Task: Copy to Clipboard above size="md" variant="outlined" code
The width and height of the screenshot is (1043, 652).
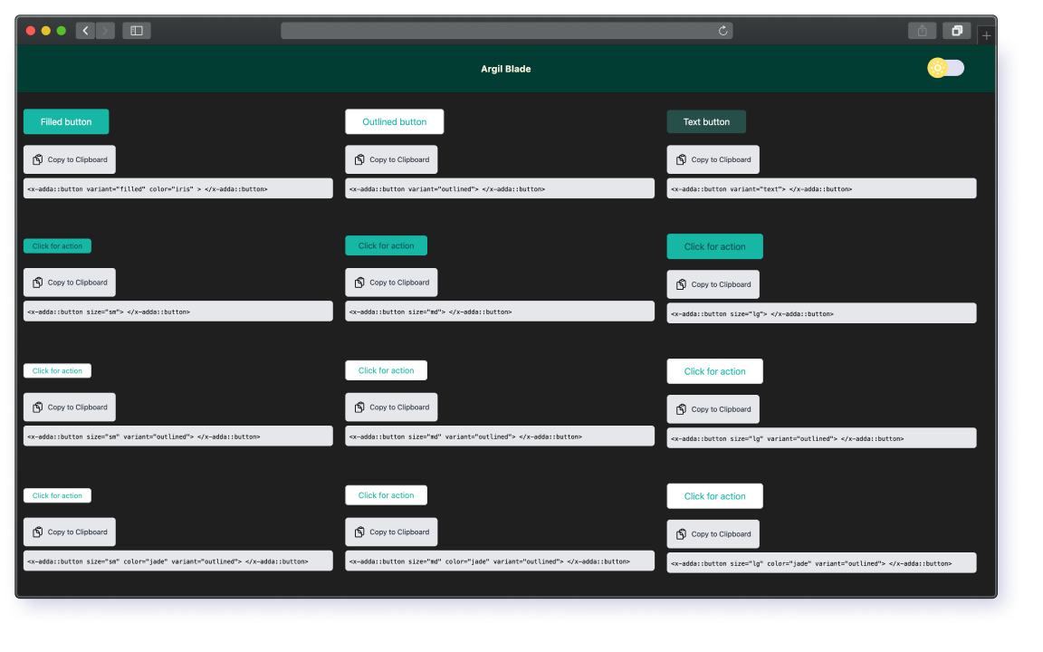Action: click(x=391, y=407)
